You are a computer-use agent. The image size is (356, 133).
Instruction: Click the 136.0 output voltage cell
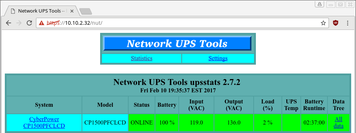(x=234, y=123)
